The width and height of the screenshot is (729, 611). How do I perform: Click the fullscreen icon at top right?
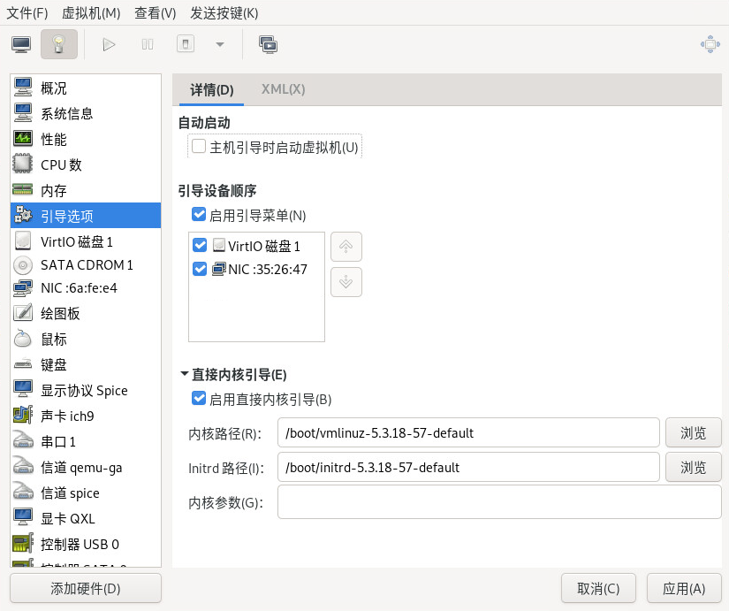[710, 44]
